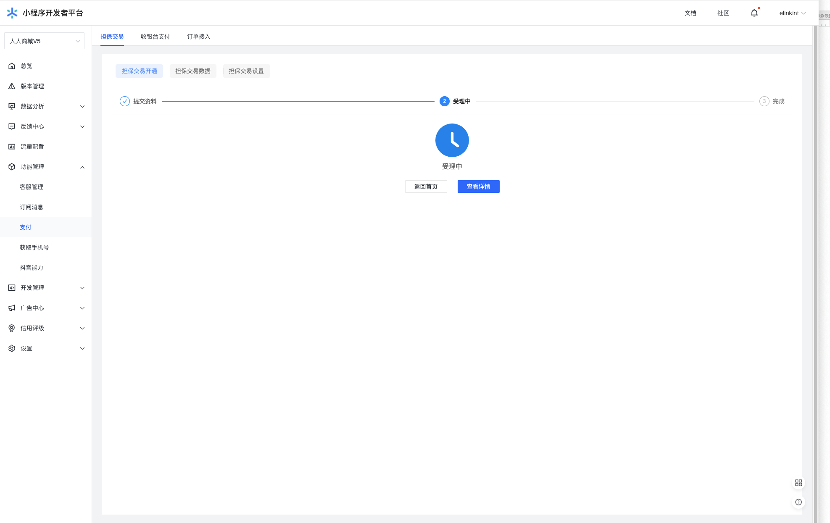Viewport: 830px width, 523px height.
Task: Click the 文档 link in header
Action: pyautogui.click(x=690, y=13)
